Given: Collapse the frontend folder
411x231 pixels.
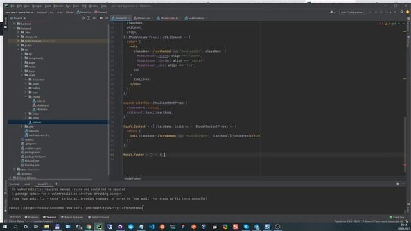Looking at the screenshot, I should [x=14, y=28].
